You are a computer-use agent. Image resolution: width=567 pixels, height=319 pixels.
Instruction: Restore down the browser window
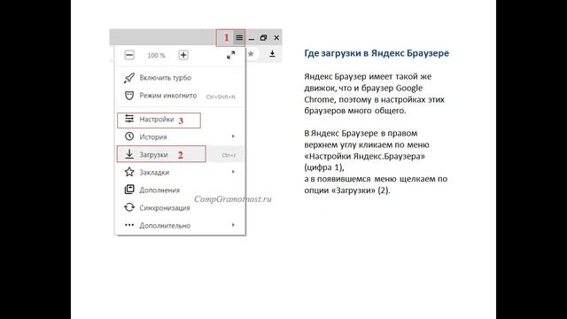coord(263,37)
